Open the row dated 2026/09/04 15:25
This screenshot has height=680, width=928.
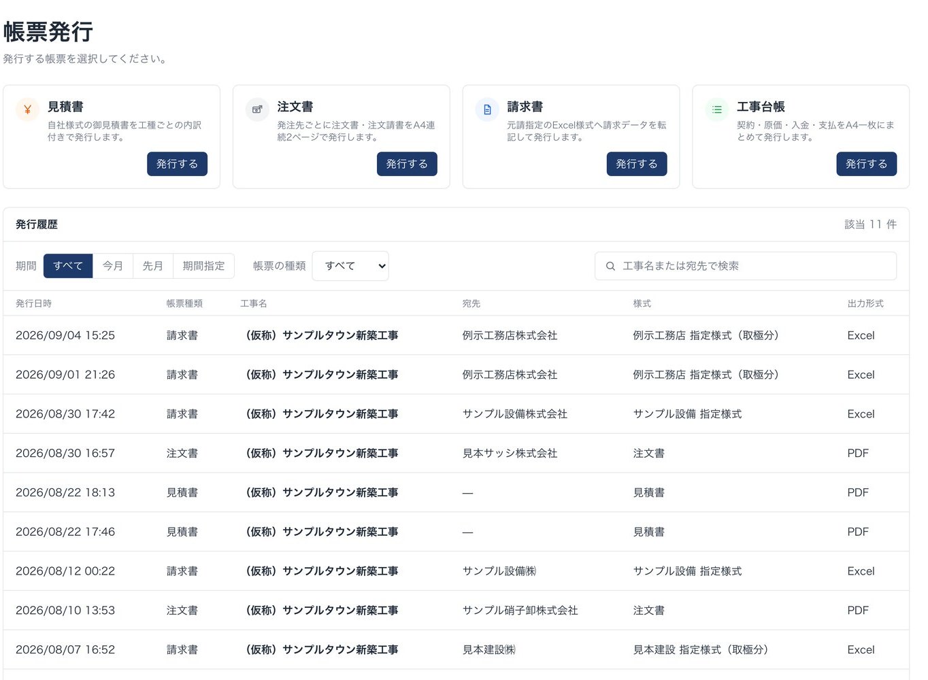pyautogui.click(x=456, y=335)
